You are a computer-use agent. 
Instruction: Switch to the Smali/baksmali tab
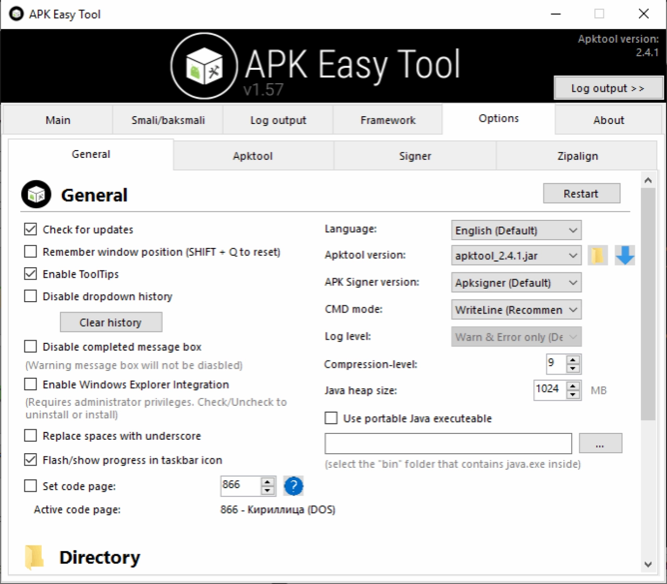coord(168,120)
